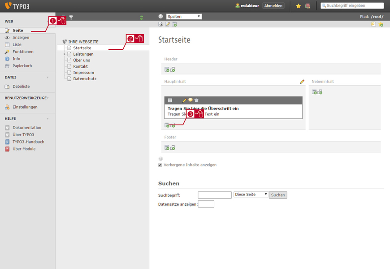Collapse the DATEI module section
Viewport: 390px width, 269px height.
click(x=48, y=78)
